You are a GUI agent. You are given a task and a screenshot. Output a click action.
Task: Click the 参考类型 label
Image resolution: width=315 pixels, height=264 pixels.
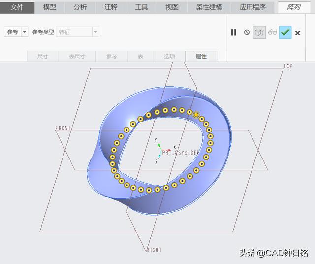click(43, 32)
